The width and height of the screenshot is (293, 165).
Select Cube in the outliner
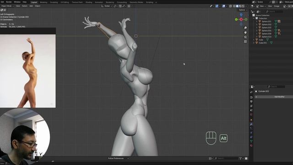(261, 40)
